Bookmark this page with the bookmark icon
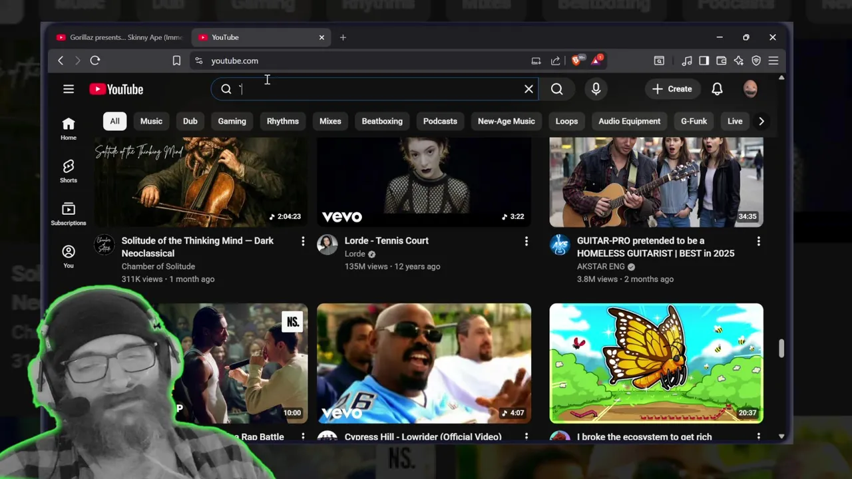 (x=176, y=61)
